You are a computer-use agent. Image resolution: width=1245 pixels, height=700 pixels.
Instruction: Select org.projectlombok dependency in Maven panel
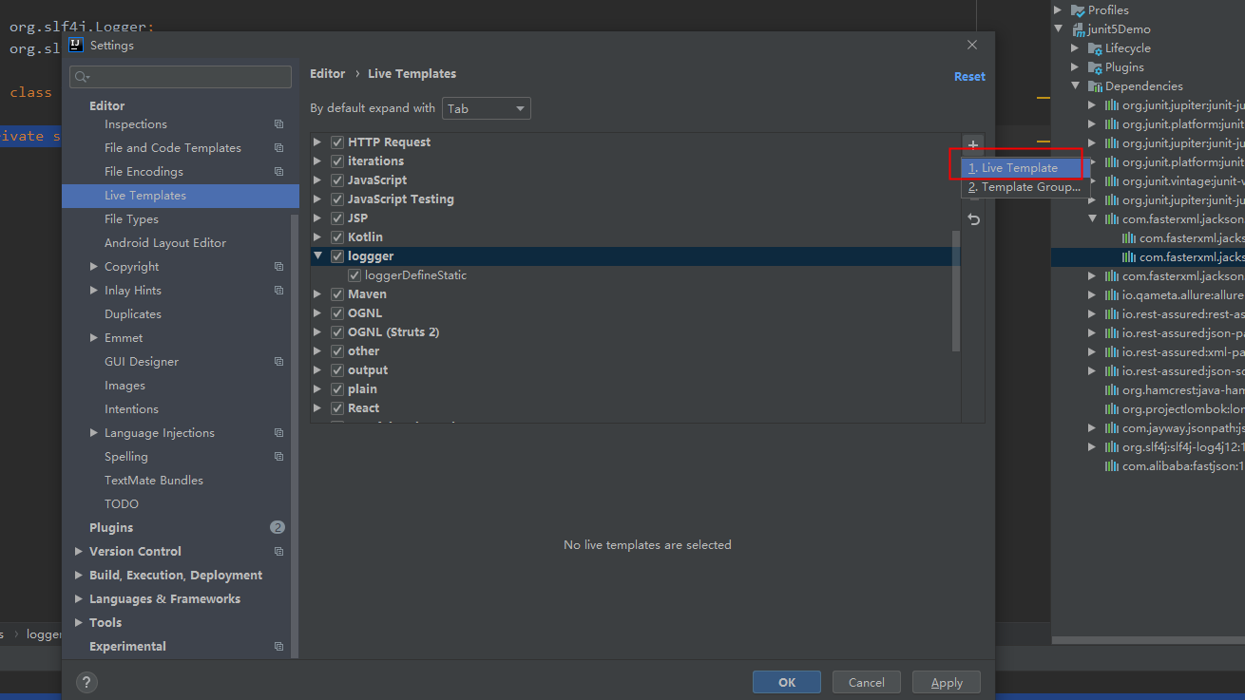[1182, 409]
